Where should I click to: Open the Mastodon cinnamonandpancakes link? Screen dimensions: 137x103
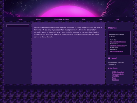pos(118,46)
